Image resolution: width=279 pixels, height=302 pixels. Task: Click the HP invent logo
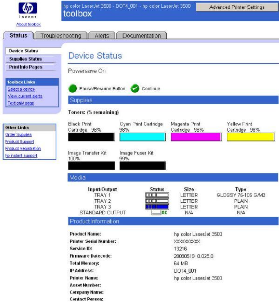pos(28,11)
